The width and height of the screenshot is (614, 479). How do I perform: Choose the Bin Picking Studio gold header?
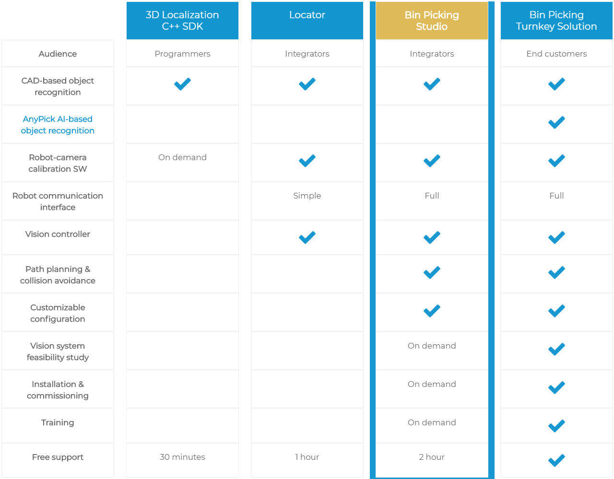pos(432,21)
